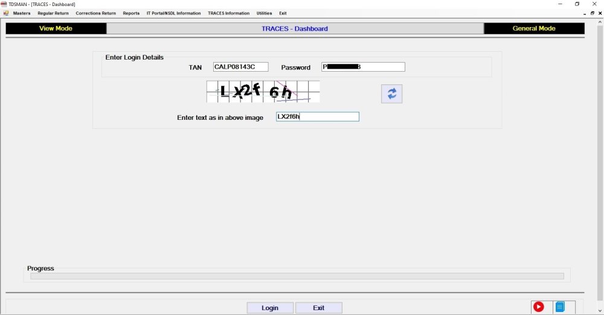Open the Regular Return menu
Viewport: 604px width, 315px height.
[53, 13]
